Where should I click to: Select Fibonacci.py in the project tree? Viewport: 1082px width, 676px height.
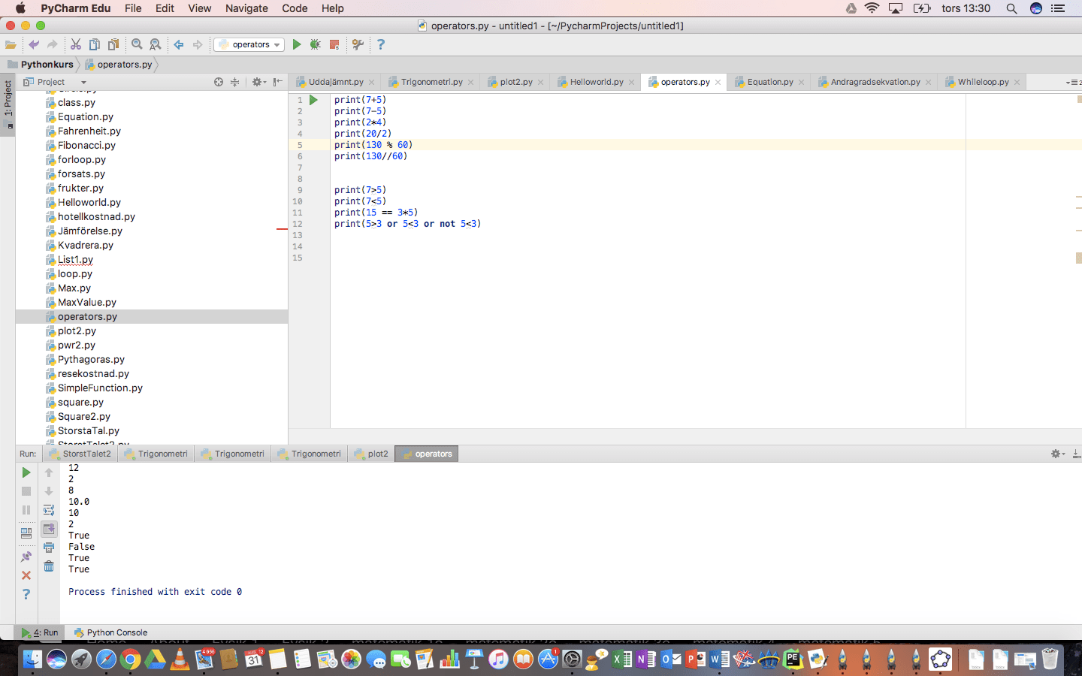click(86, 145)
